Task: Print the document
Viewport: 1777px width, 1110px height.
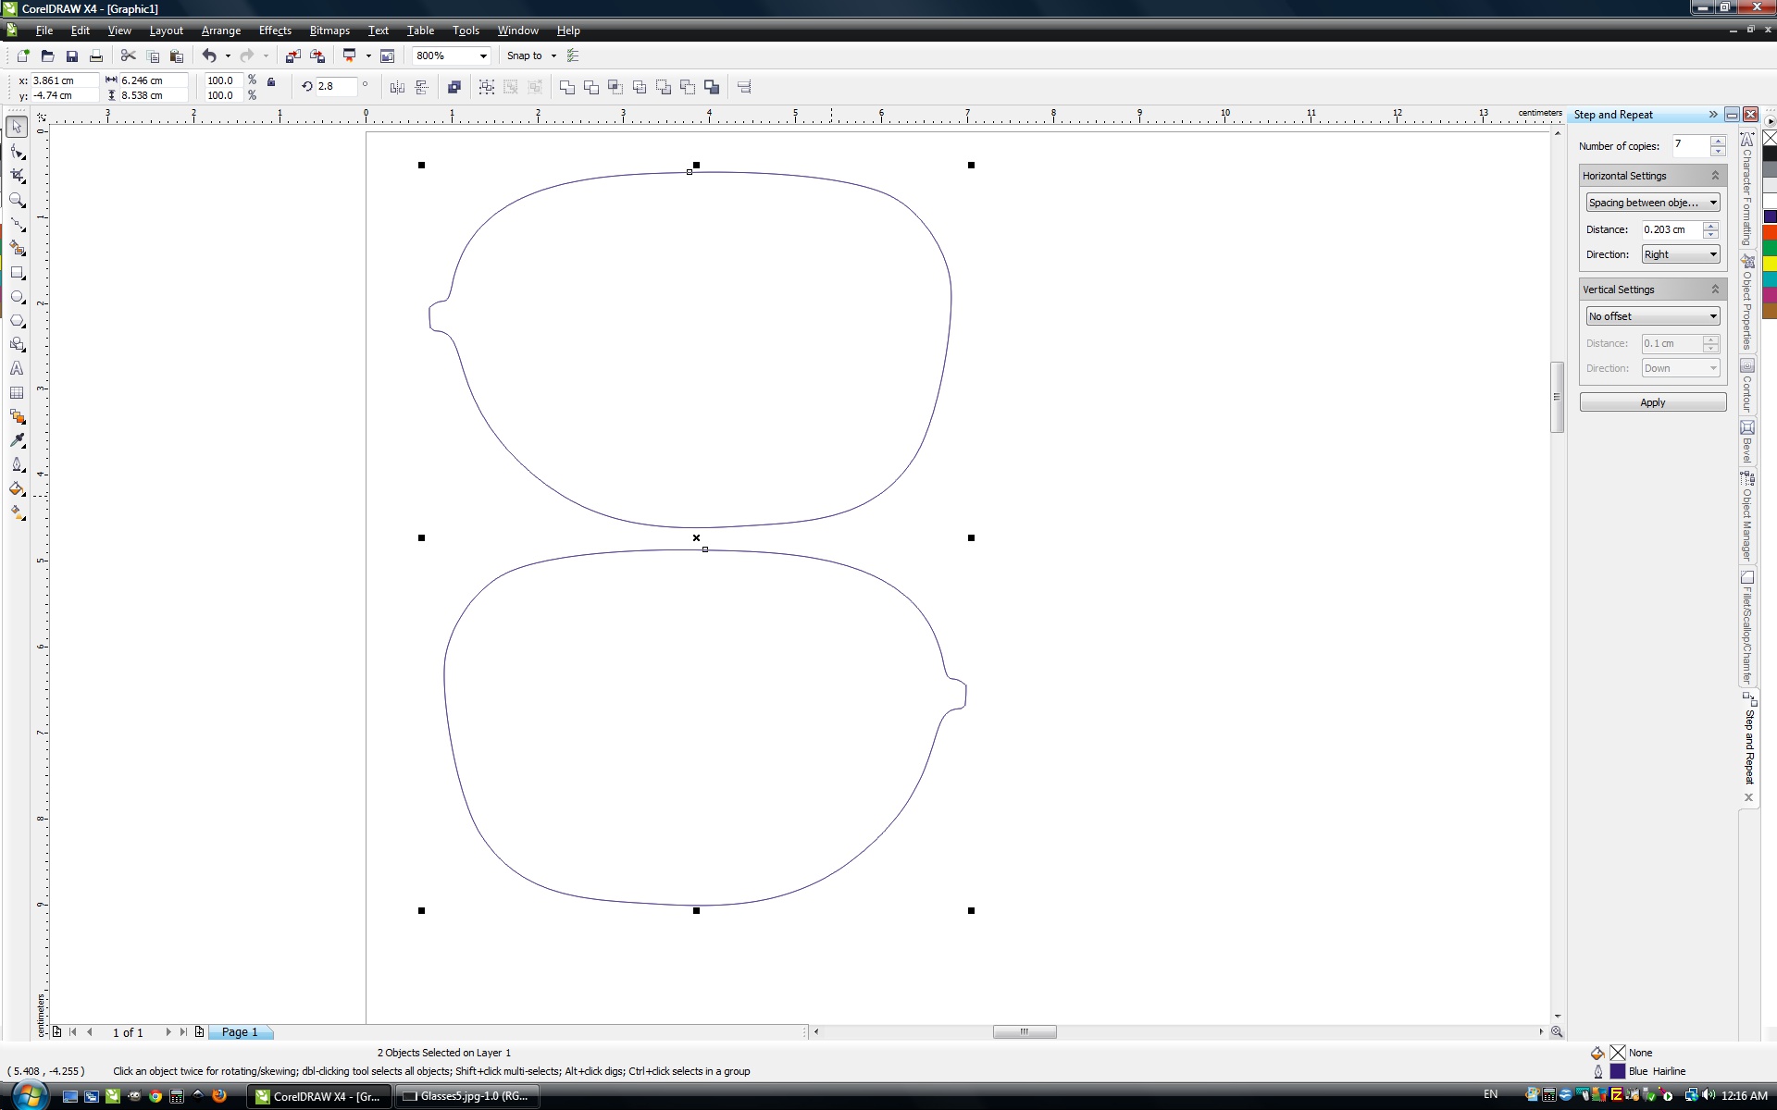Action: pos(95,56)
